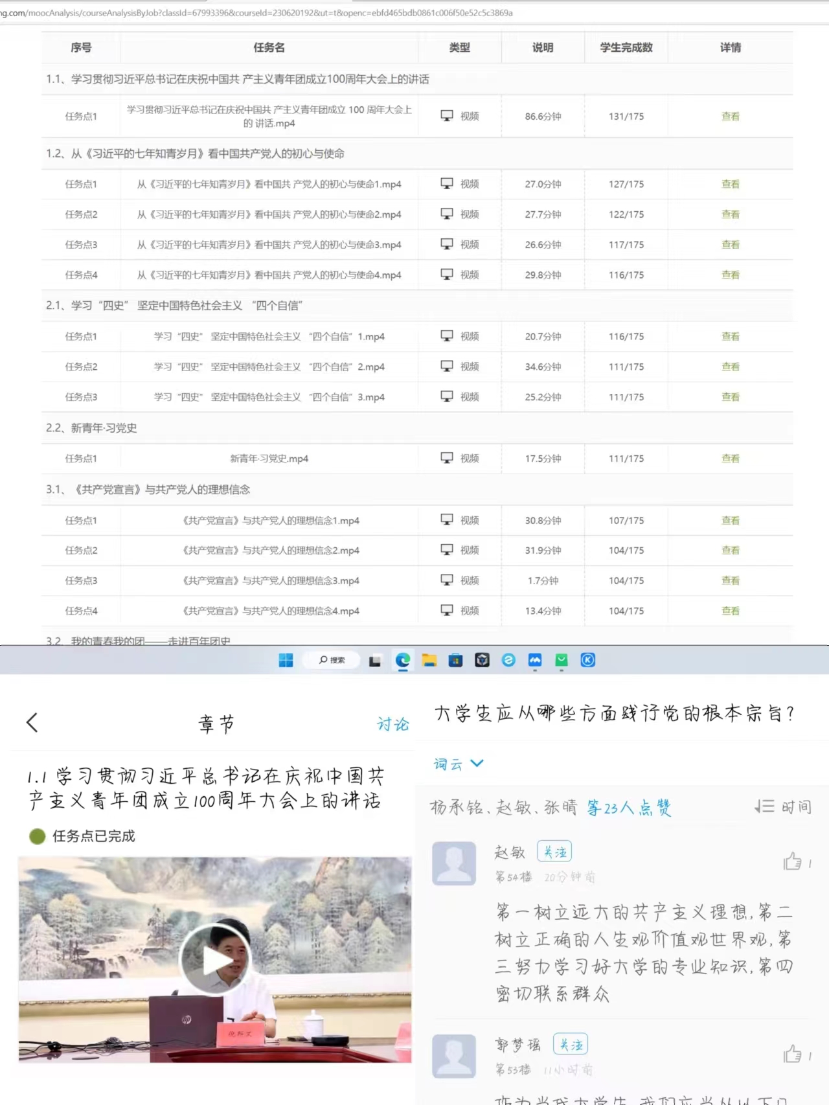The image size is (829, 1105).
Task: Open Task View from the taskbar
Action: tap(375, 661)
